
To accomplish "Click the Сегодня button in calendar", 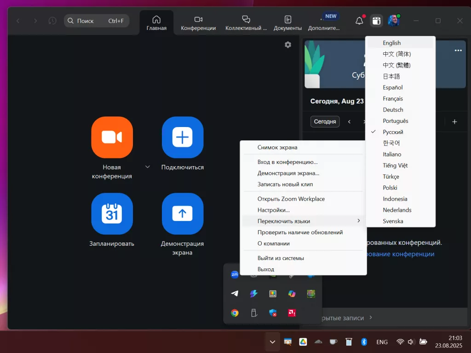I will [x=325, y=122].
